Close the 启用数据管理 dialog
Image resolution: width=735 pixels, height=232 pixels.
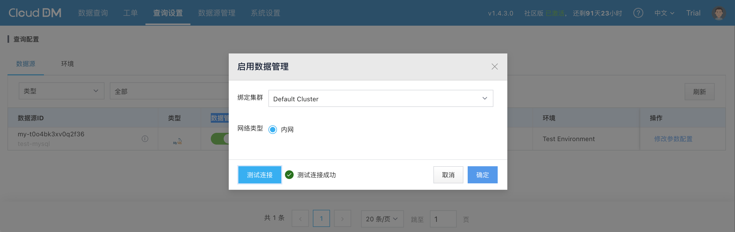pyautogui.click(x=494, y=67)
